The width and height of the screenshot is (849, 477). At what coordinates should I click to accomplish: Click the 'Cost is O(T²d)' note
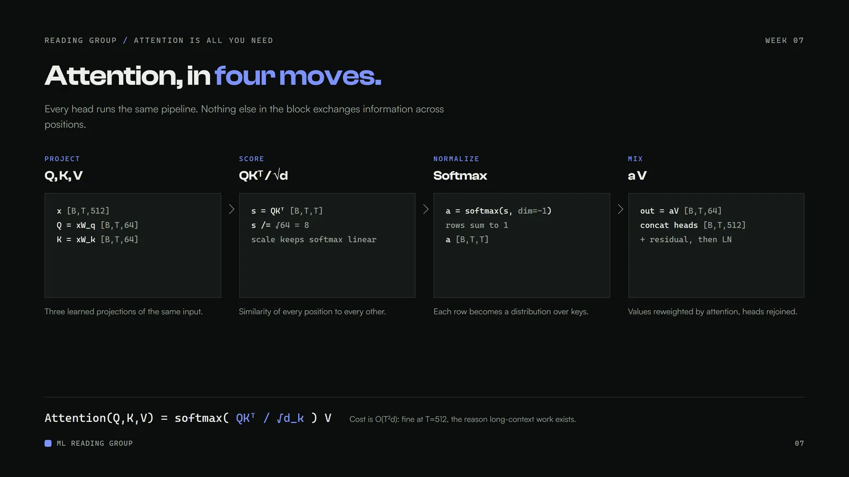[463, 419]
